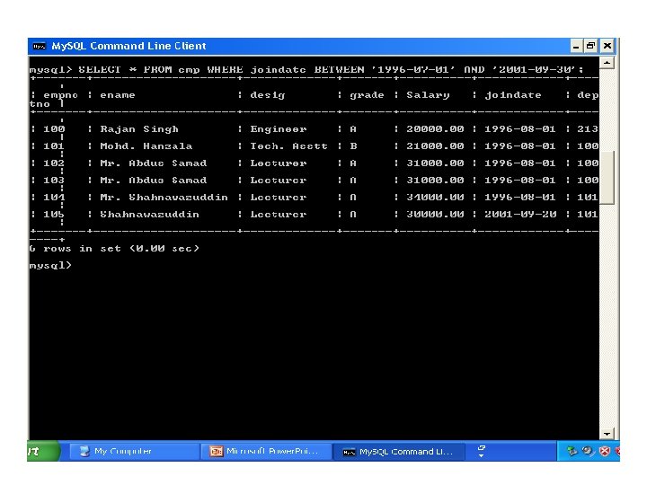The height and width of the screenshot is (485, 647).
Task: Click the 'Rajan Singh' name cell
Action: pos(139,129)
